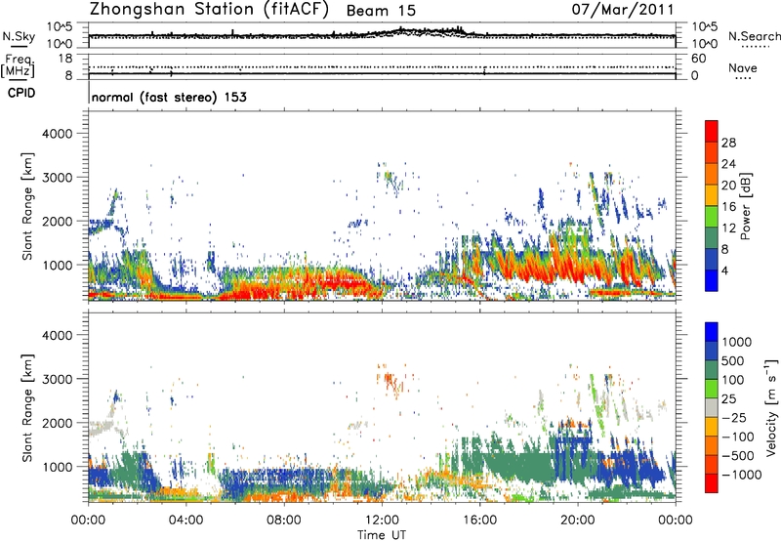The height and width of the screenshot is (541, 781).
Task: Click the 'Slant Range [km]' label of power panel
Action: click(x=27, y=206)
